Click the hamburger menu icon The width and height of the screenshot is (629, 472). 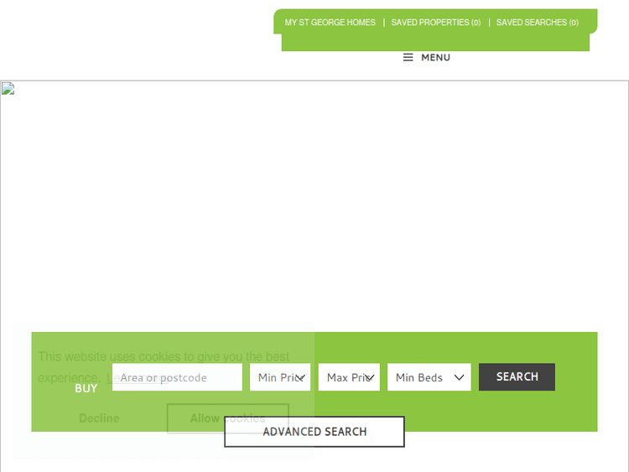pos(408,58)
